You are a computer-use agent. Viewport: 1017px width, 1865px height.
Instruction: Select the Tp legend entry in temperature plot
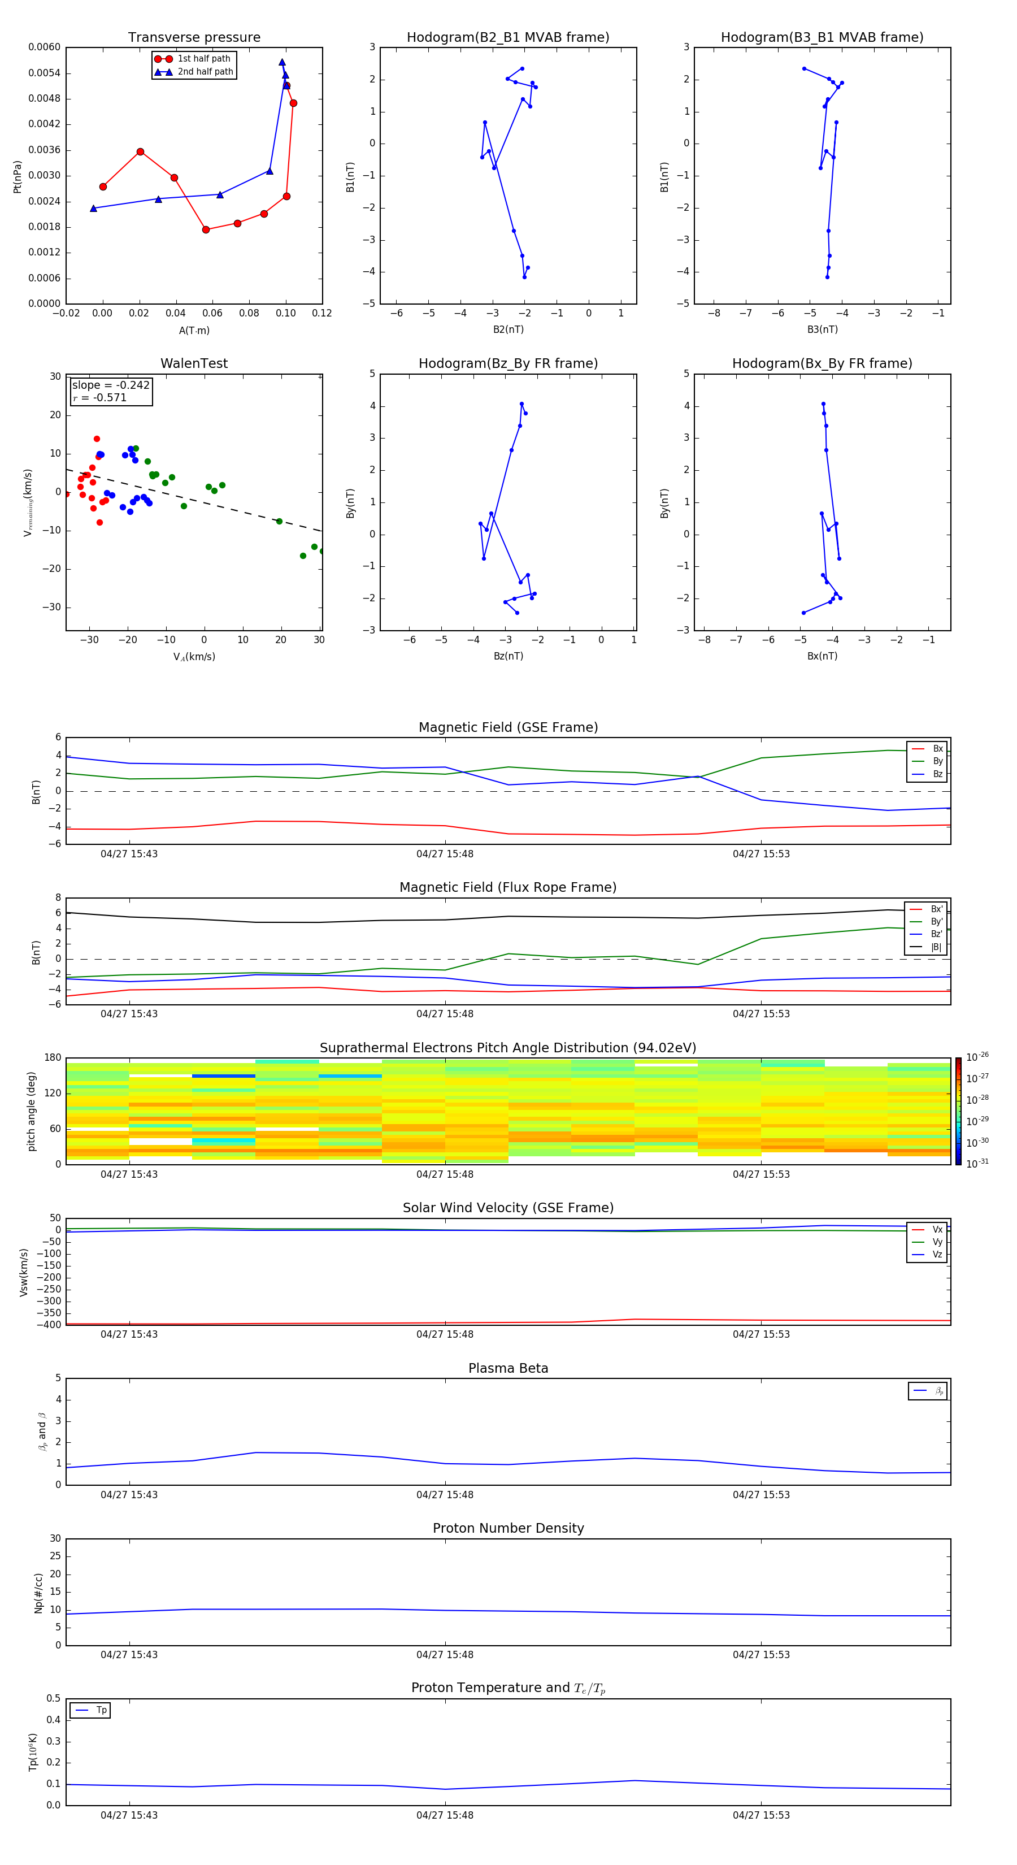tap(90, 1710)
